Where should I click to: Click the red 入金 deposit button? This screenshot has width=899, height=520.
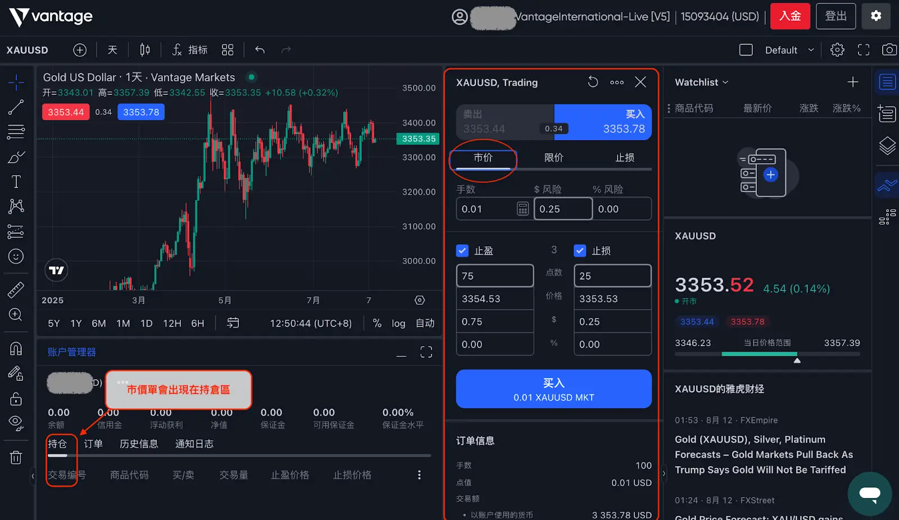click(x=790, y=16)
